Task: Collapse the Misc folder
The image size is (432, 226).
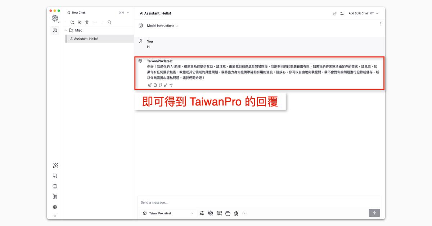Action: pos(66,31)
